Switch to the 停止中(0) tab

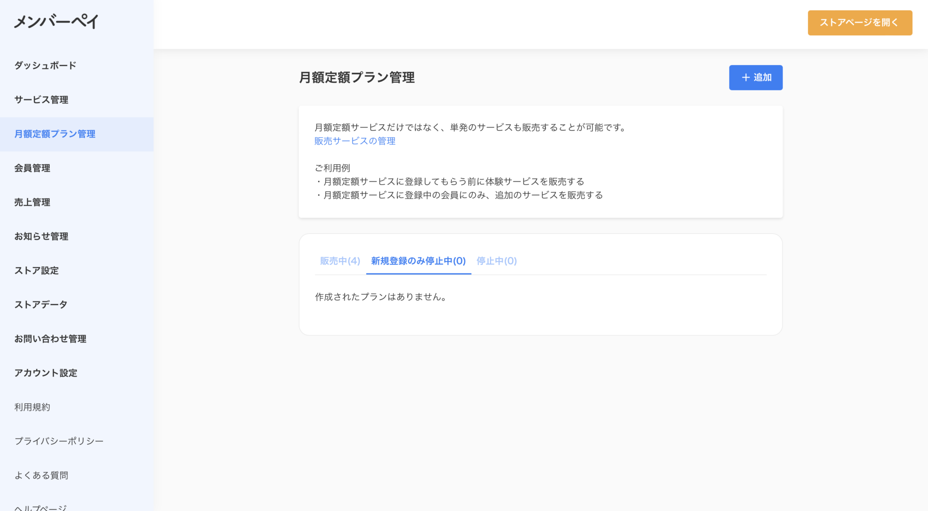pos(496,261)
